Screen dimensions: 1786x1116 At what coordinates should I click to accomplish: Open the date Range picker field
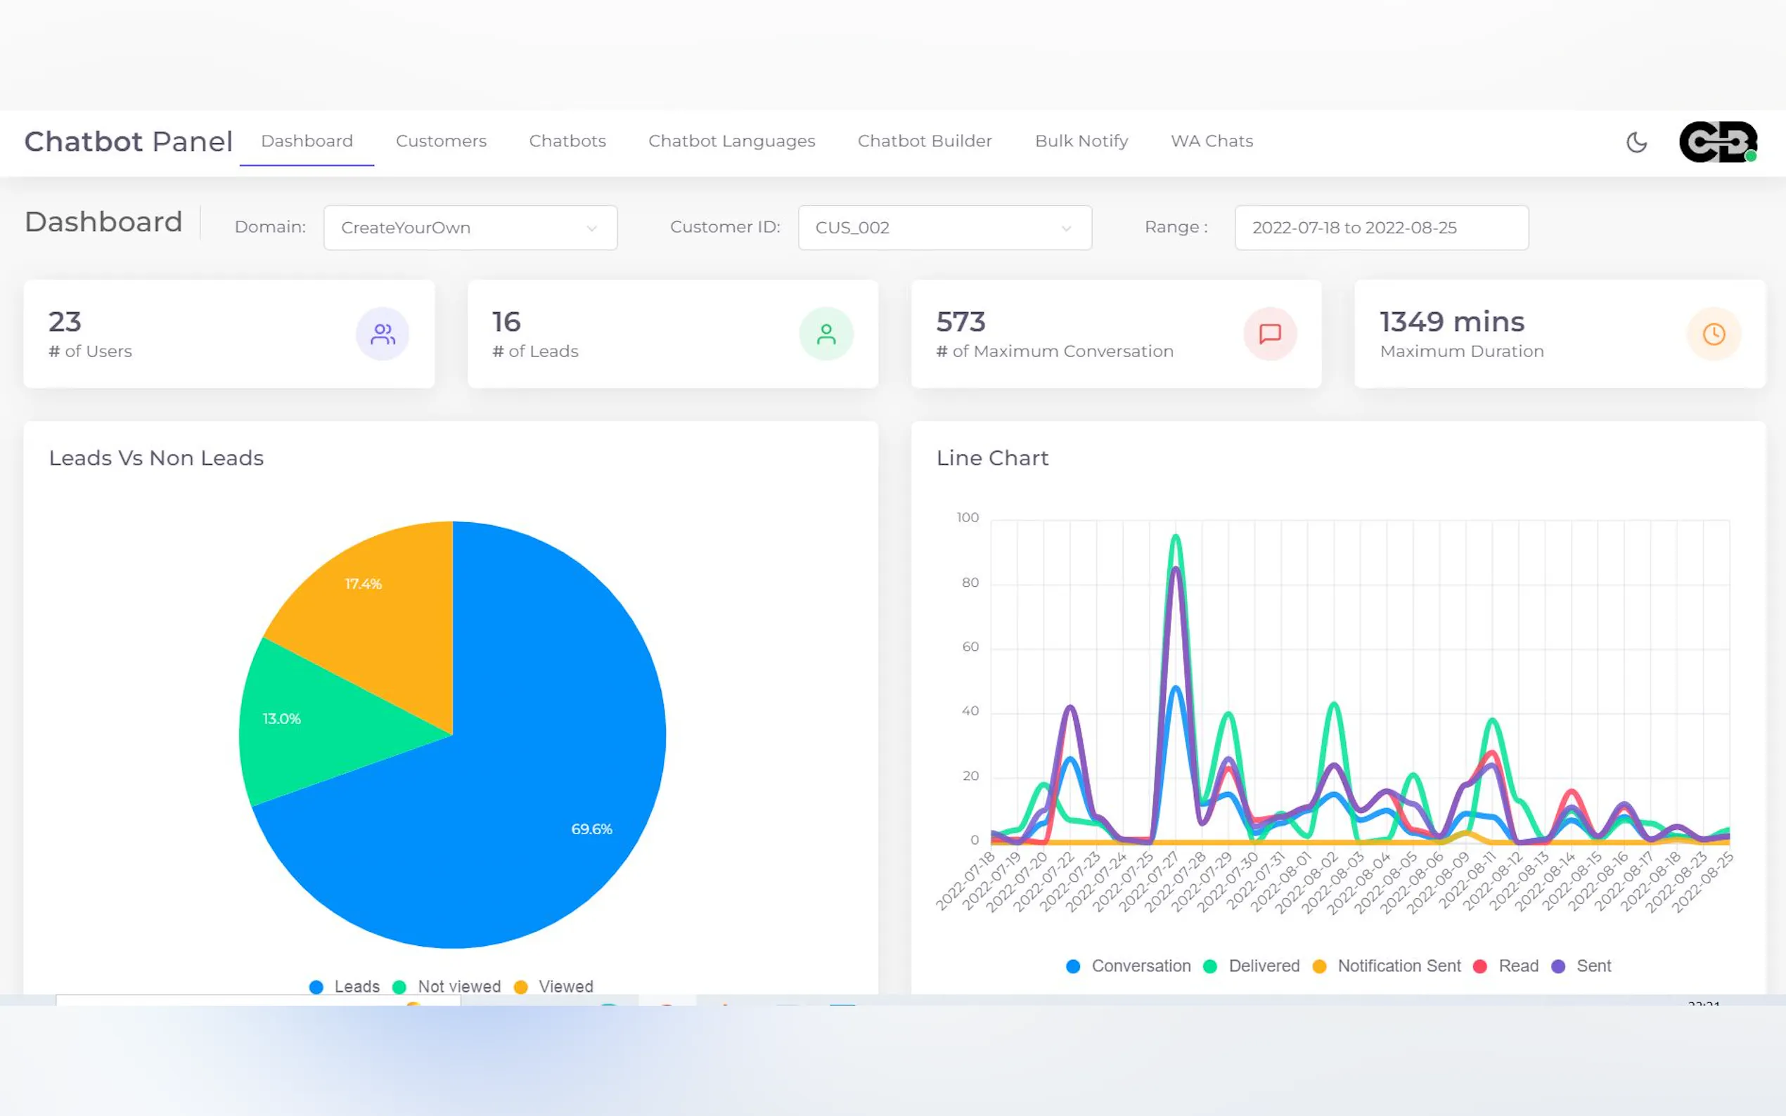[x=1381, y=227]
